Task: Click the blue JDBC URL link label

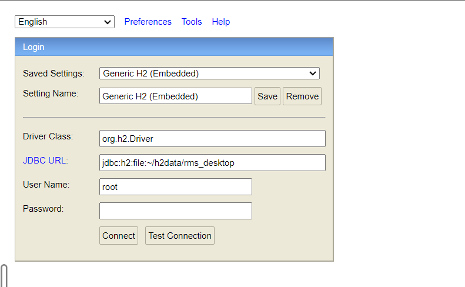Action: click(45, 160)
